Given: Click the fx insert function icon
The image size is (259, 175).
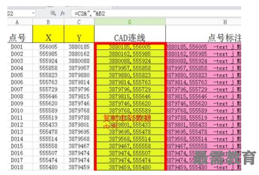Looking at the screenshot, I should coord(62,13).
